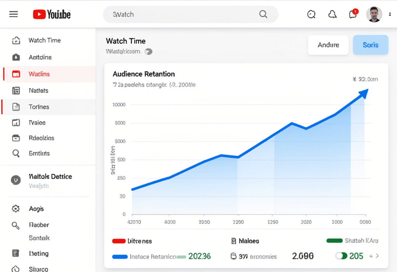This screenshot has height=272, width=397.
Task: Click the info icon under Watch Time heading
Action: 148,51
